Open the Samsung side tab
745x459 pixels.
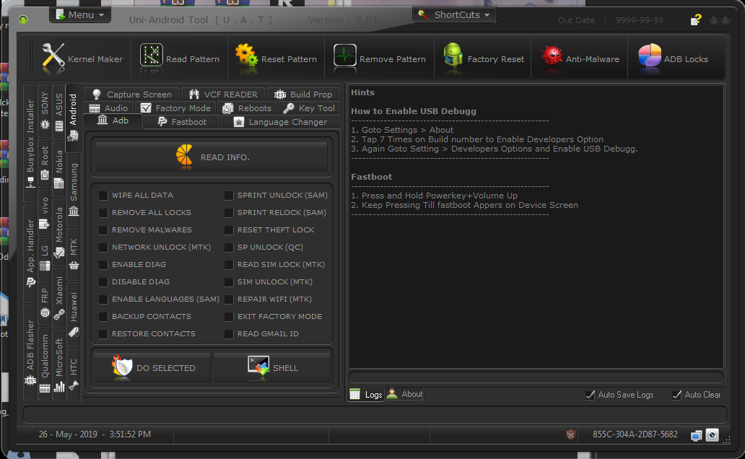tap(74, 189)
